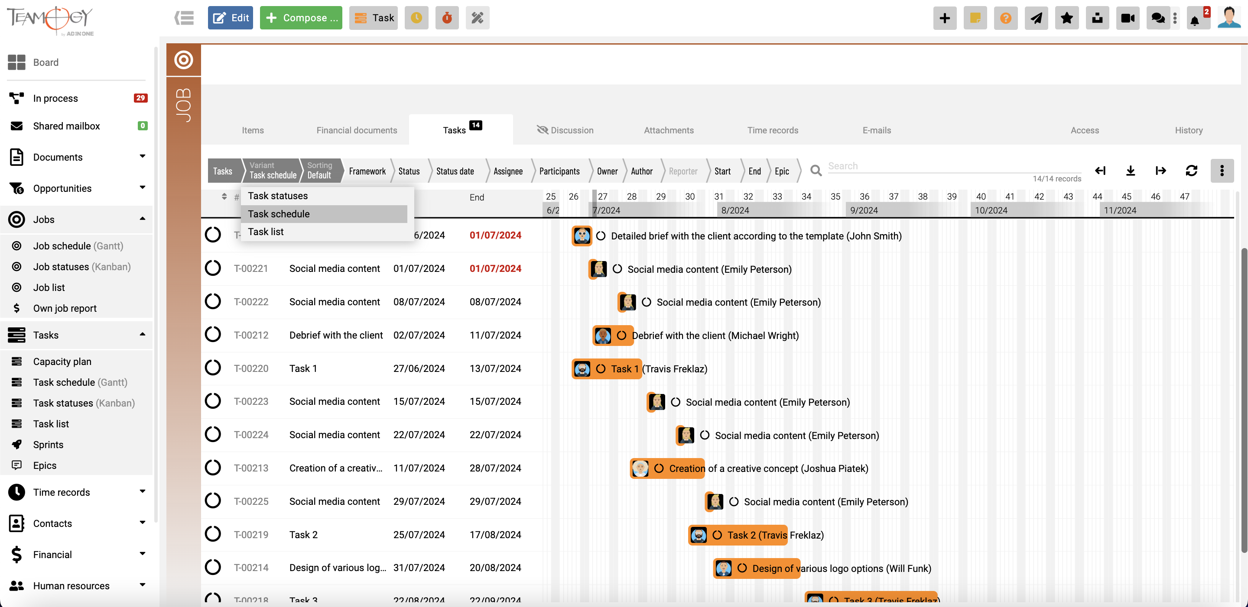Switch to the Discussion tab
Viewport: 1248px width, 607px height.
[565, 130]
